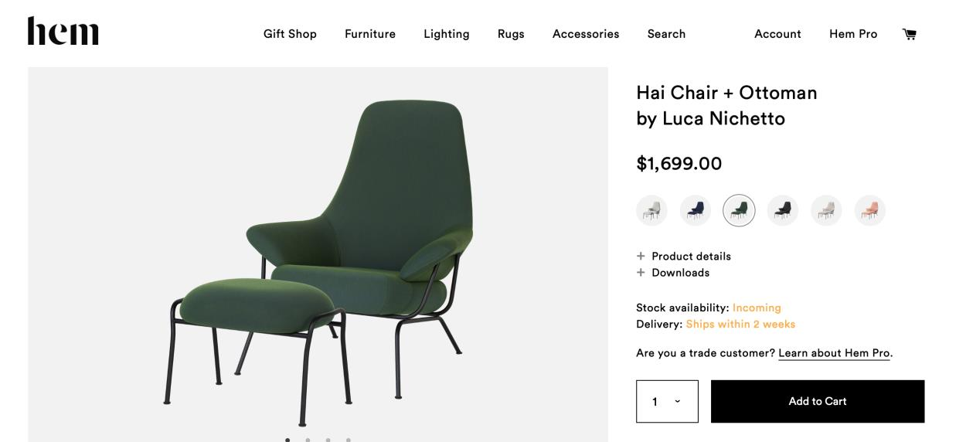
Task: Open the Furniture menu
Action: 370,34
